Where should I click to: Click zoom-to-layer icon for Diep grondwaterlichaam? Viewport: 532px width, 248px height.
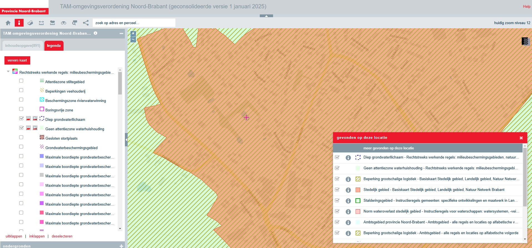pyautogui.click(x=35, y=119)
